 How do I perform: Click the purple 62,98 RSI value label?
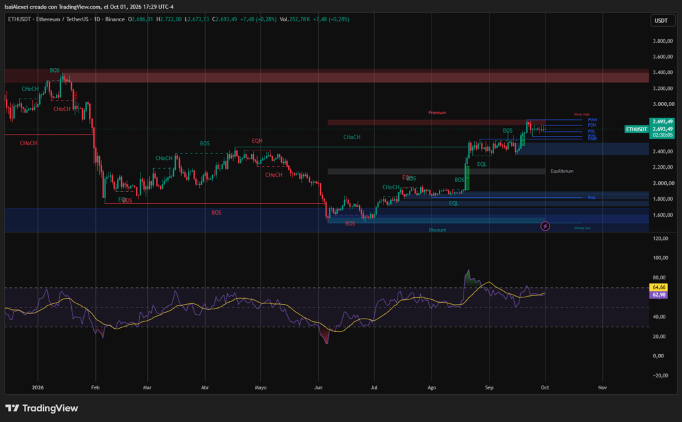pos(659,295)
